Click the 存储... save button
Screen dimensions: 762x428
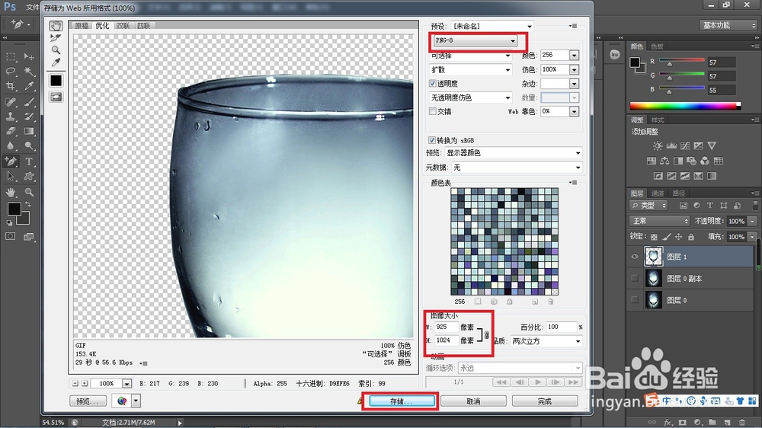click(x=402, y=401)
